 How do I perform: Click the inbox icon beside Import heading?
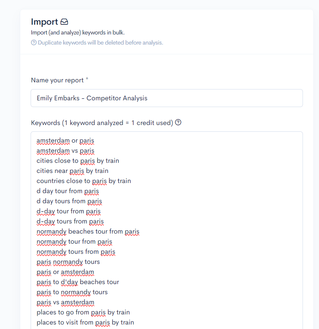[x=64, y=22]
